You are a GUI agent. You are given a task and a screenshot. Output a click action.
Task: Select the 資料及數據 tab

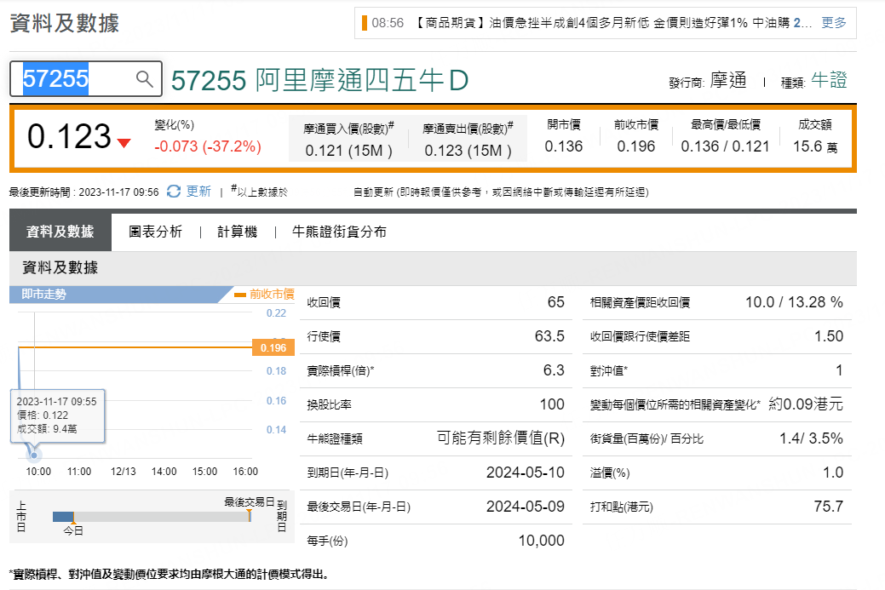60,232
